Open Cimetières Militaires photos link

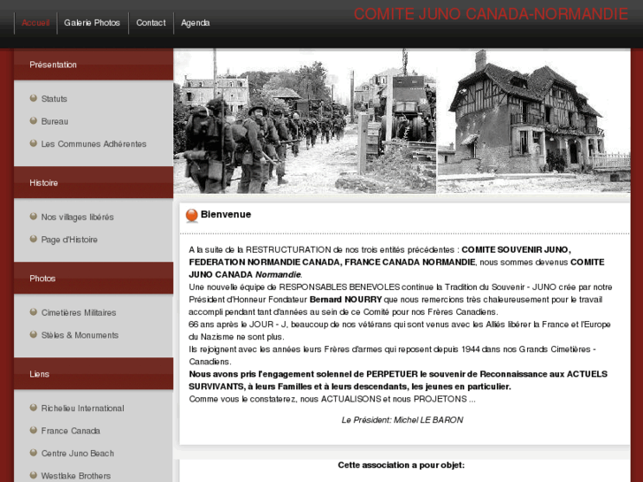(x=79, y=312)
